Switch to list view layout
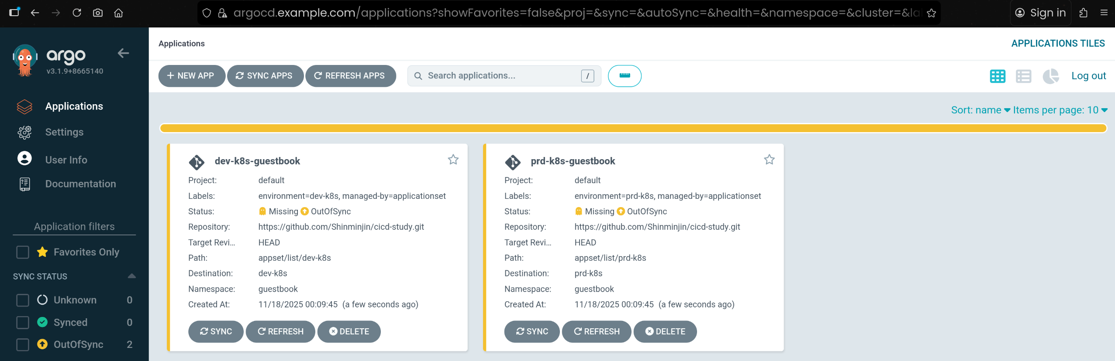Image resolution: width=1115 pixels, height=361 pixels. [x=1023, y=76]
